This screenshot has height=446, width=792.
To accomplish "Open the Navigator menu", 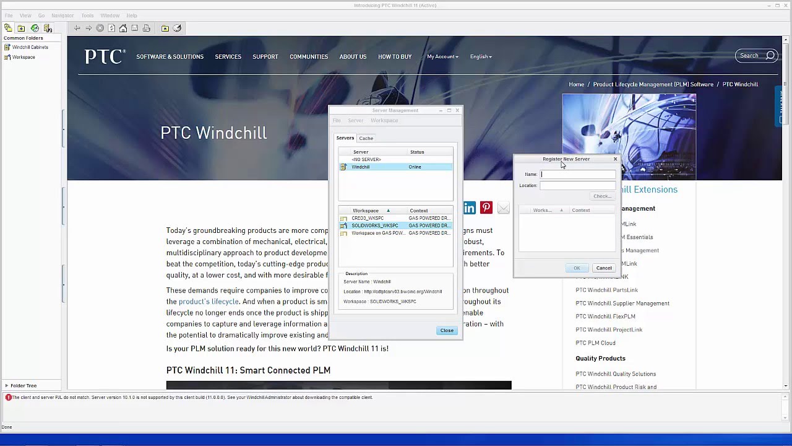I will (62, 15).
